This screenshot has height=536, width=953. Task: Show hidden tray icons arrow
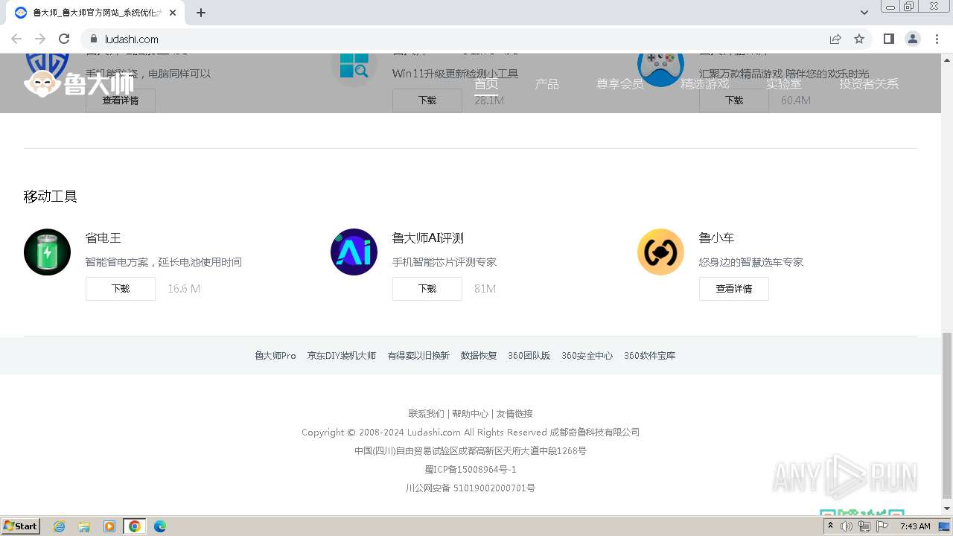(830, 526)
